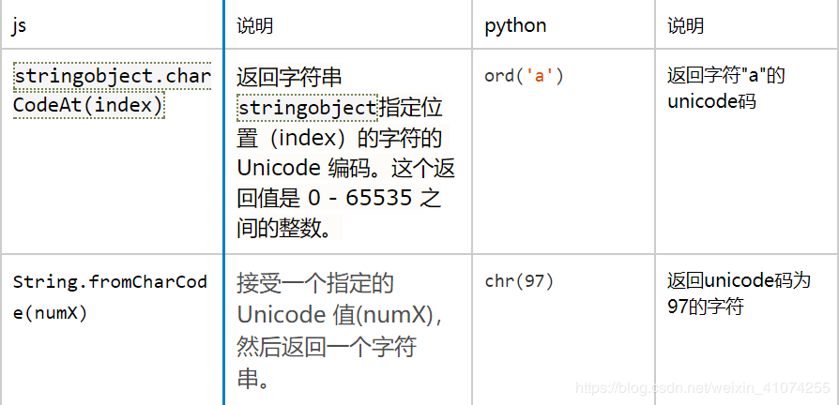
Task: Click the last 说明 column header
Action: (685, 25)
